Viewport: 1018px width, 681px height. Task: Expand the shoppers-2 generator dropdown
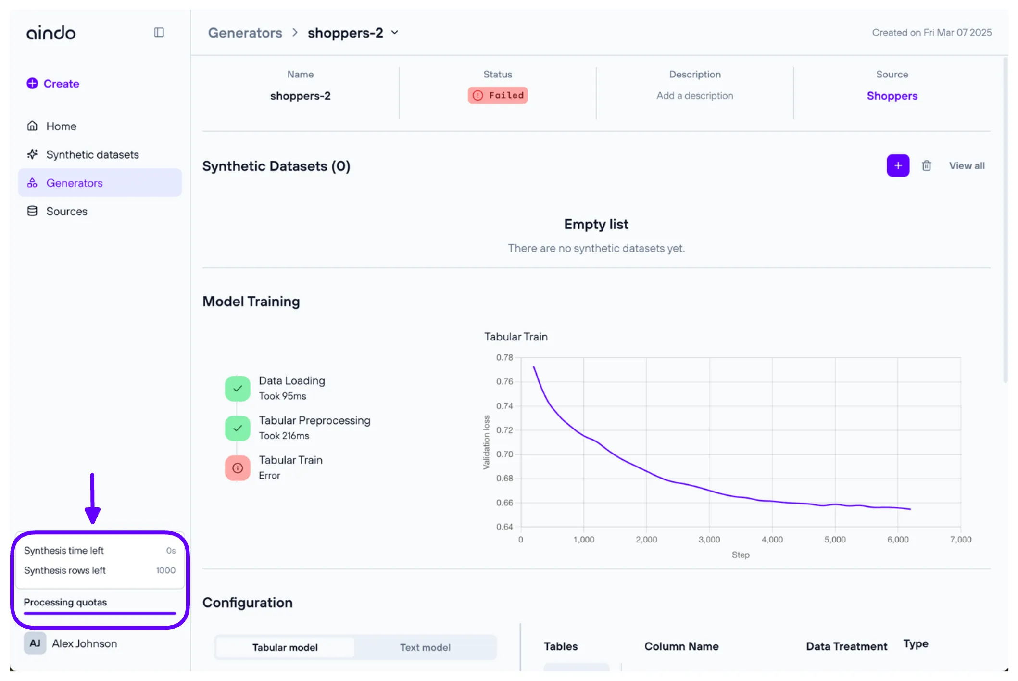(x=395, y=33)
